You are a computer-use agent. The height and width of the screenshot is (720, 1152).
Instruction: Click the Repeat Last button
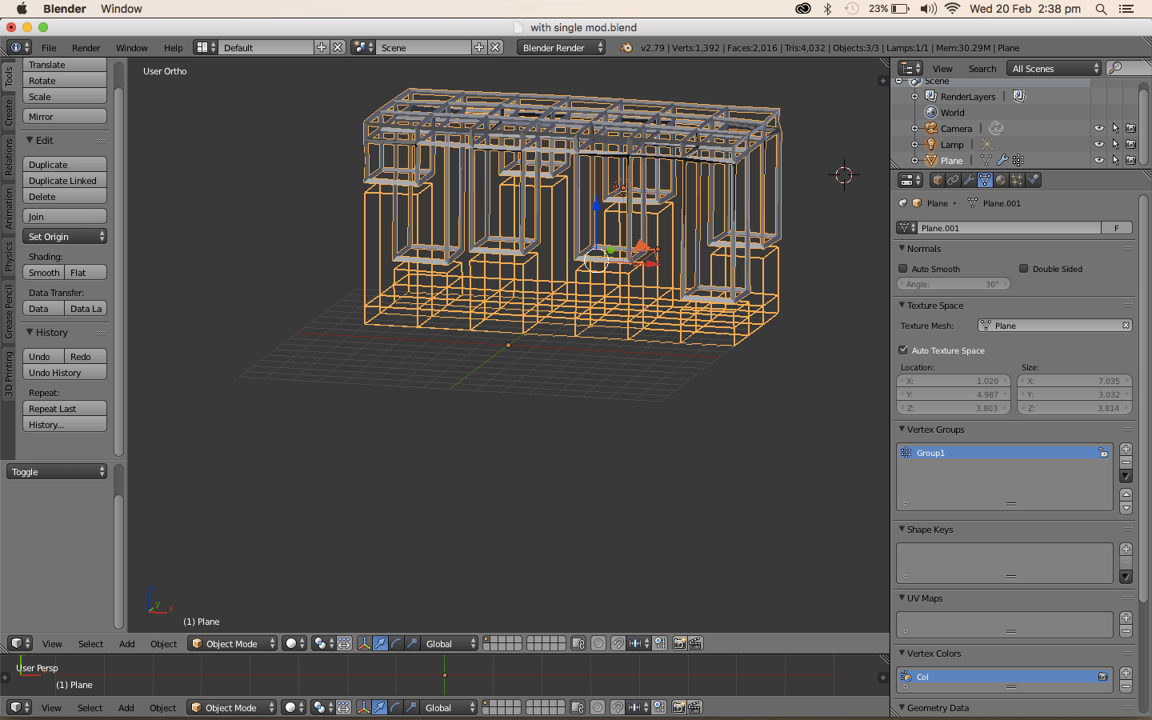(x=65, y=408)
